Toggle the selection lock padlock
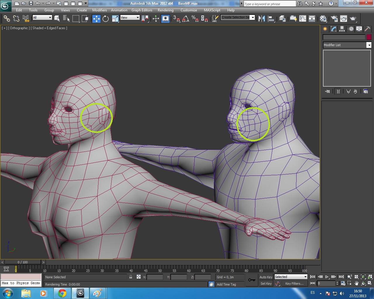The width and height of the screenshot is (374, 299). (x=131, y=277)
